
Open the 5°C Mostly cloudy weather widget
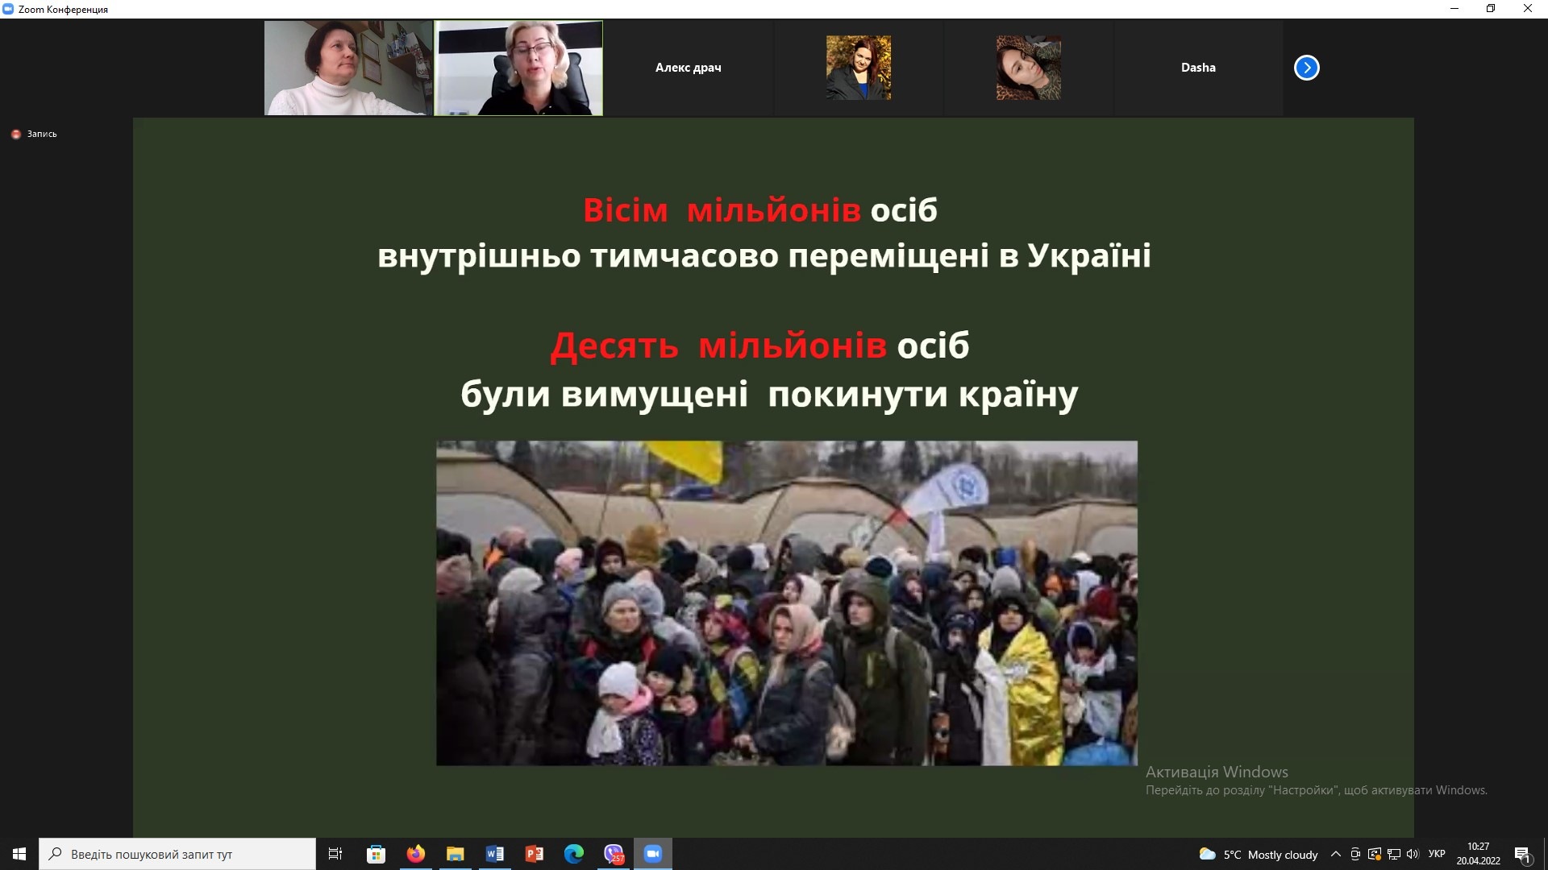(x=1259, y=854)
